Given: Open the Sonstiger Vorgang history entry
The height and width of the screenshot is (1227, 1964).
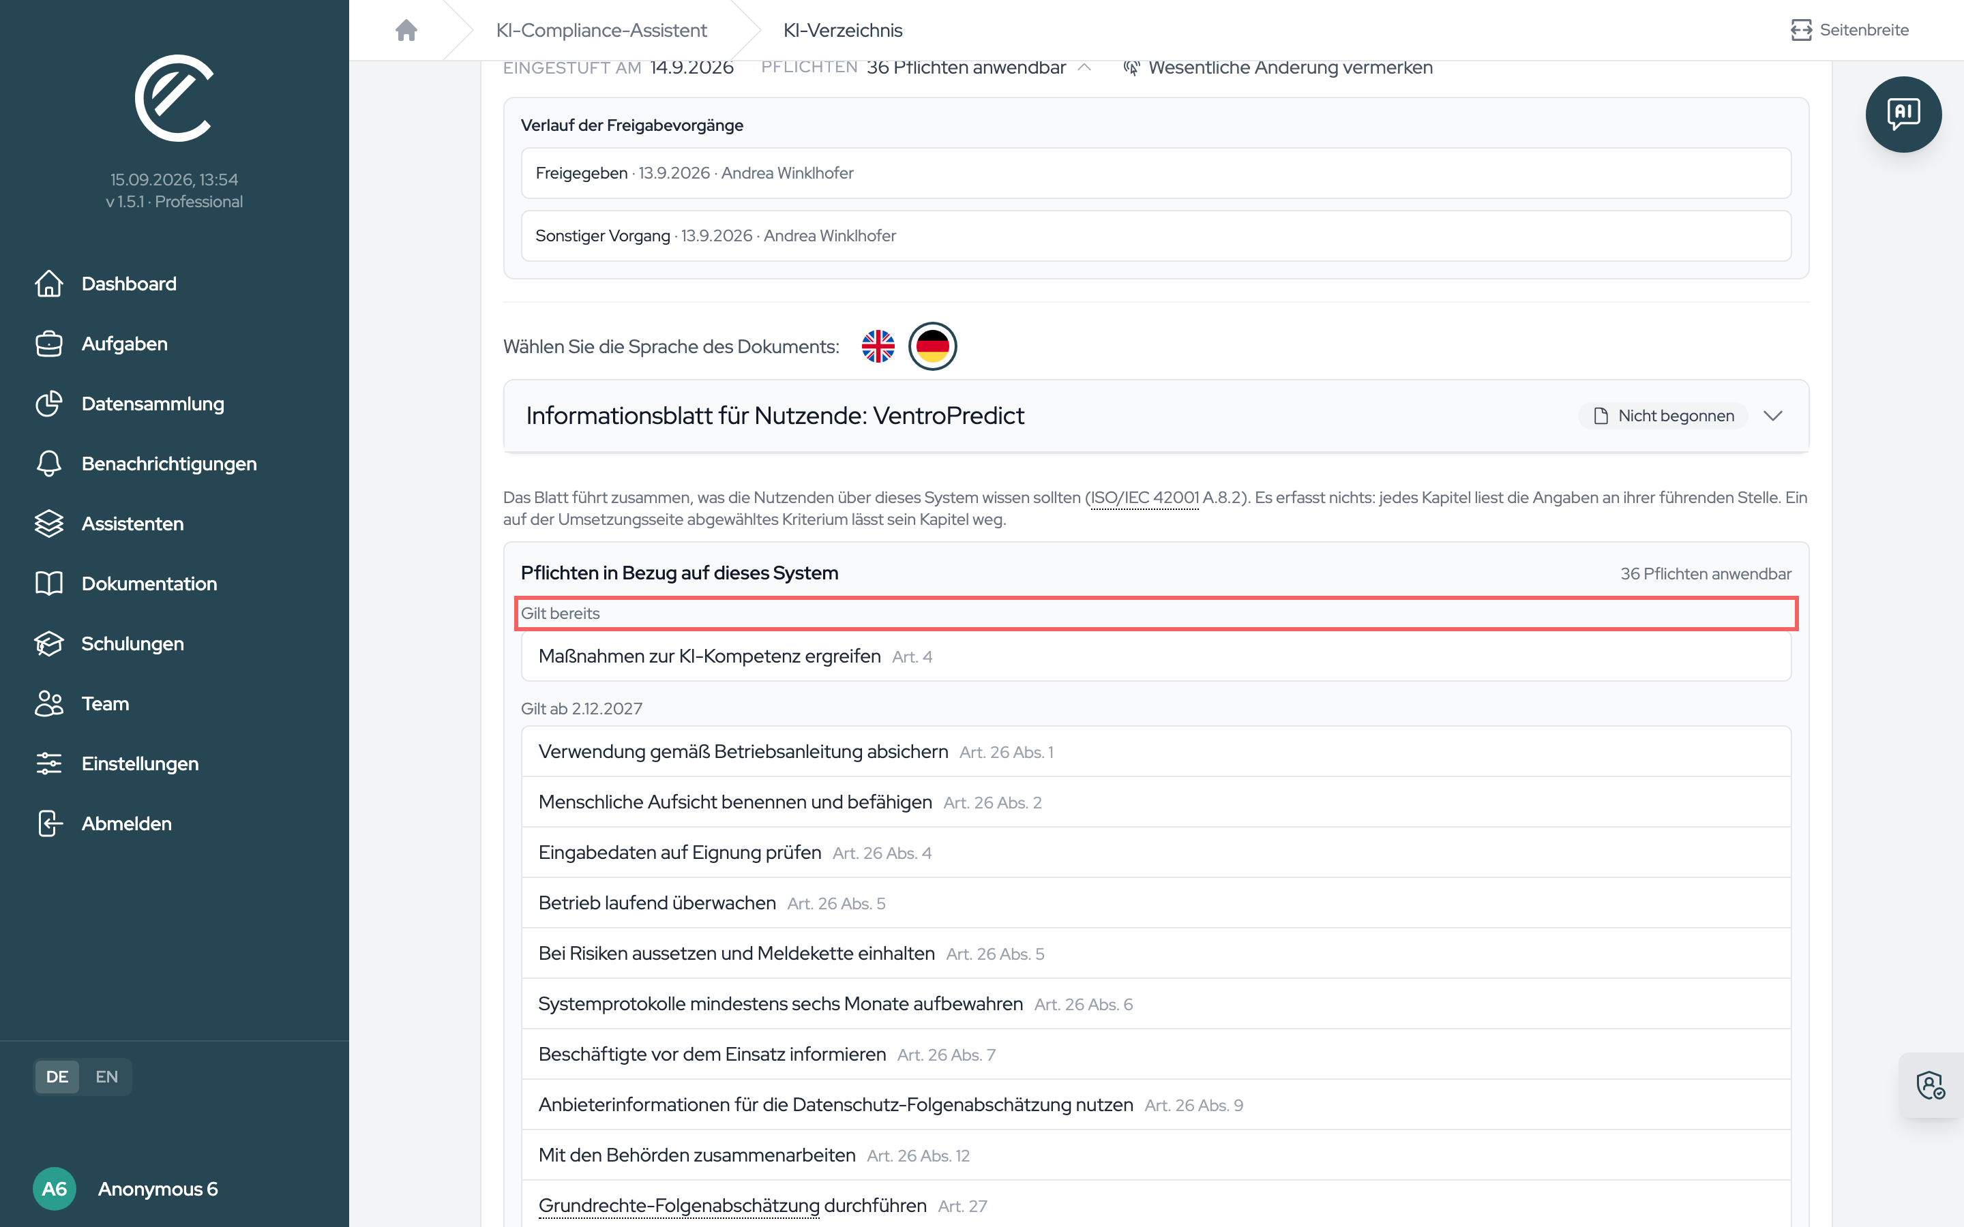Looking at the screenshot, I should 1156,235.
